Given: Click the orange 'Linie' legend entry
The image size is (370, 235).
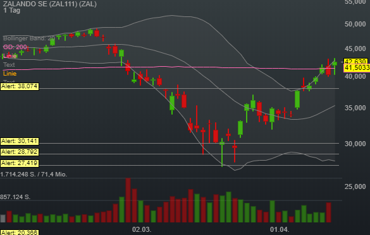Looking at the screenshot, I should 9,74.
